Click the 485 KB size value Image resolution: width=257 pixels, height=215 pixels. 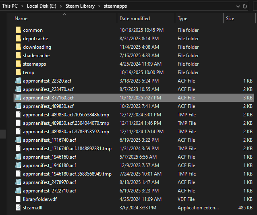[245, 208]
